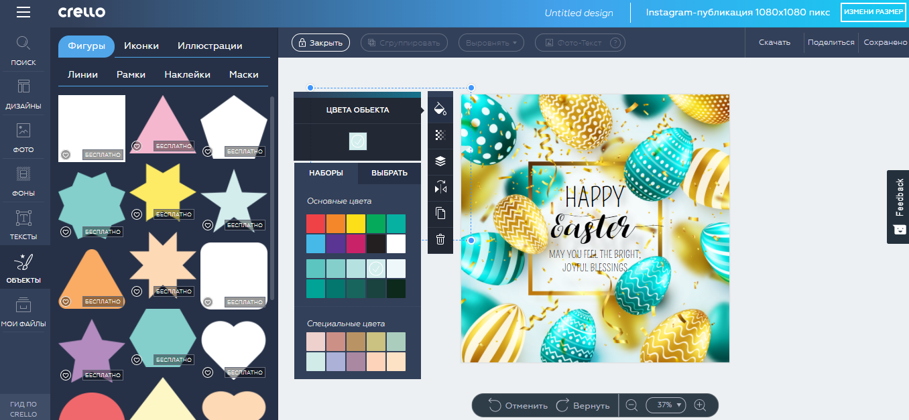Open the Выровнять alignment dropdown

click(x=491, y=43)
